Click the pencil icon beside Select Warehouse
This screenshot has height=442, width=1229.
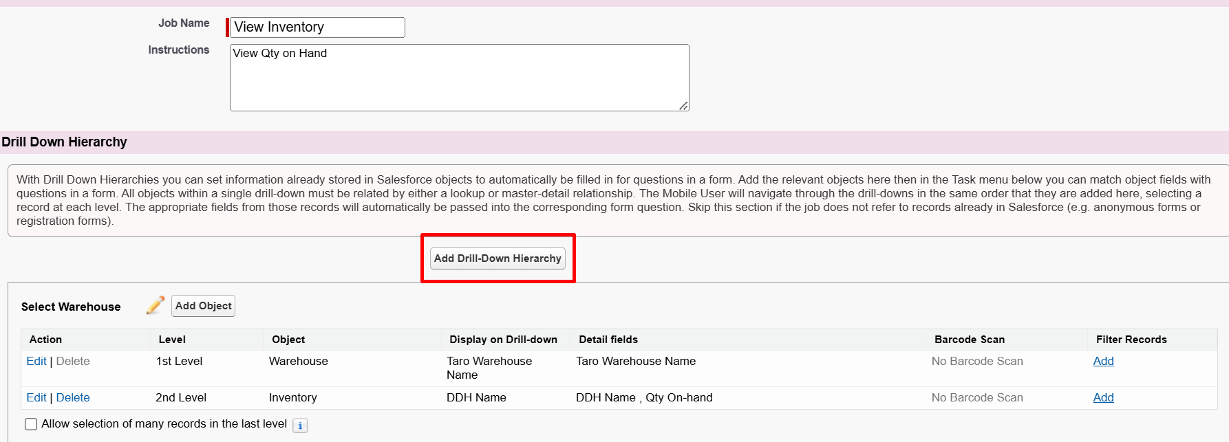156,305
